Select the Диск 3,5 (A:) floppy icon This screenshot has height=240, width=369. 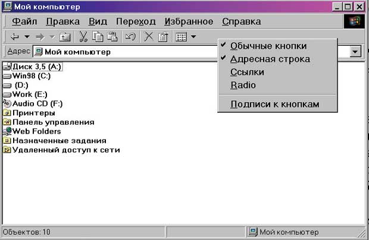coord(7,67)
